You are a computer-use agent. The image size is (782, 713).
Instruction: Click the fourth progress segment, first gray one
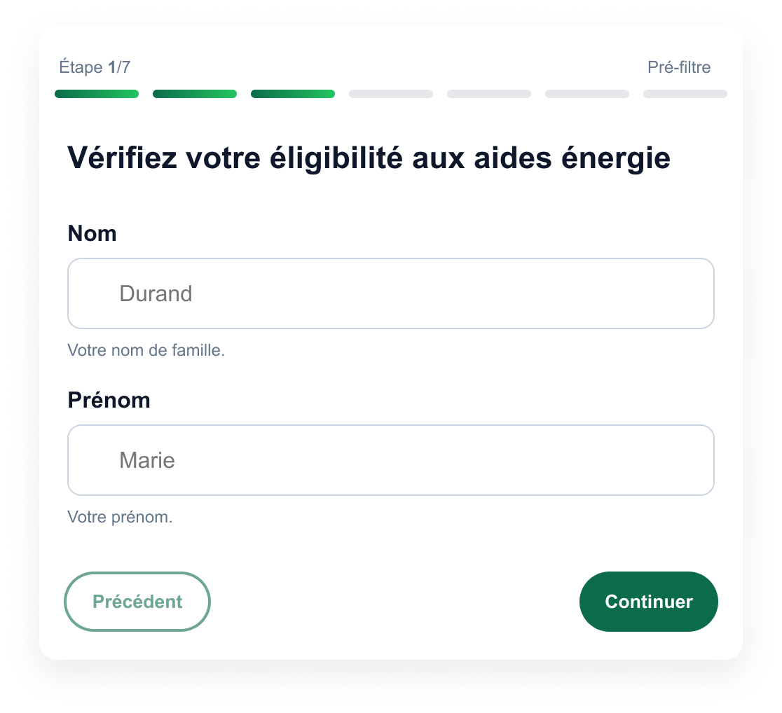click(x=391, y=94)
